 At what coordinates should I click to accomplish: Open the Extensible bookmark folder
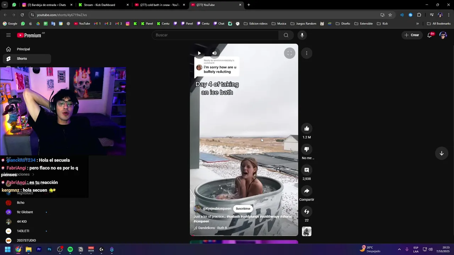click(363, 24)
